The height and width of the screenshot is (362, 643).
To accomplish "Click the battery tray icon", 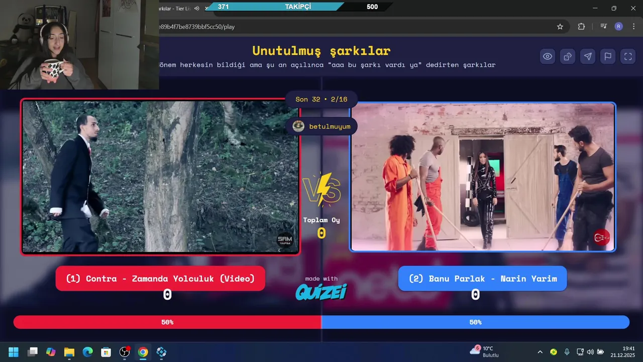I will tap(600, 352).
